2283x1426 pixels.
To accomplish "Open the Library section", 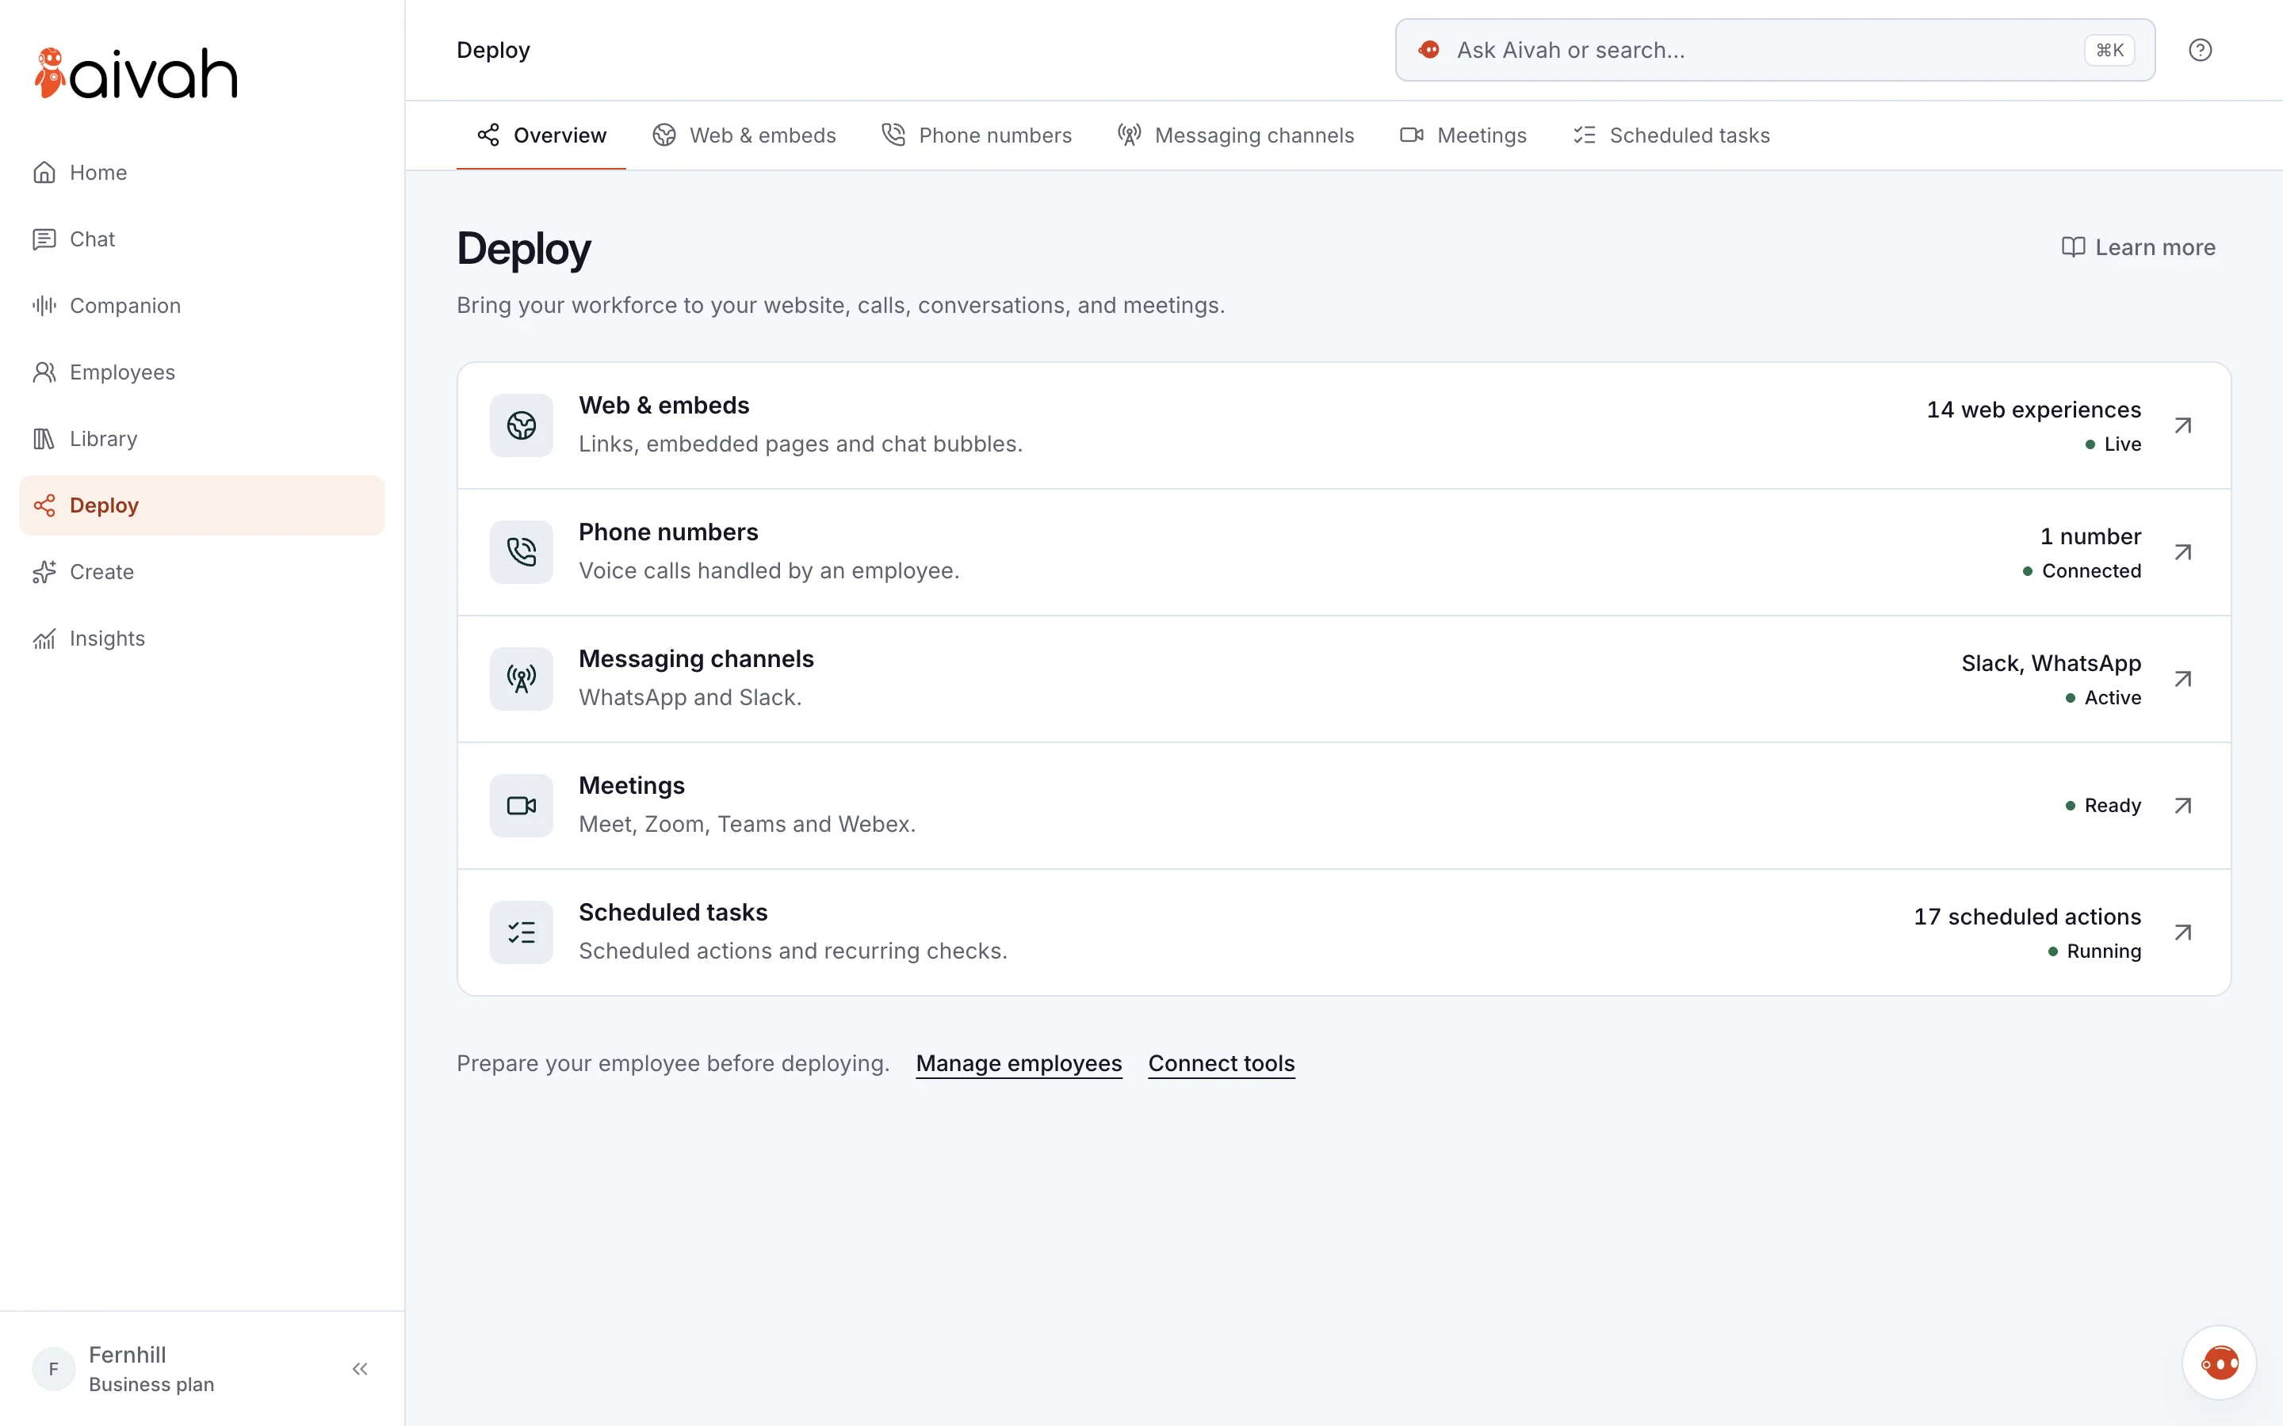I will [202, 439].
